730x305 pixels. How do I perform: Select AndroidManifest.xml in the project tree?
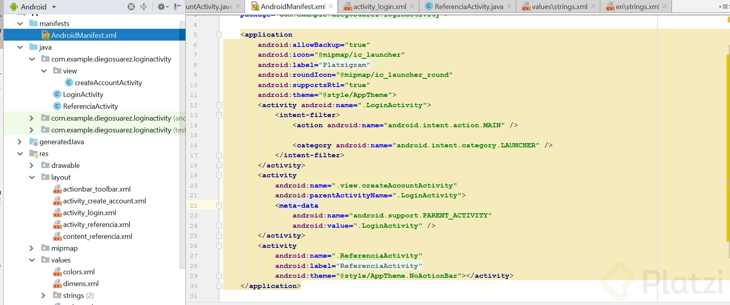(x=94, y=35)
